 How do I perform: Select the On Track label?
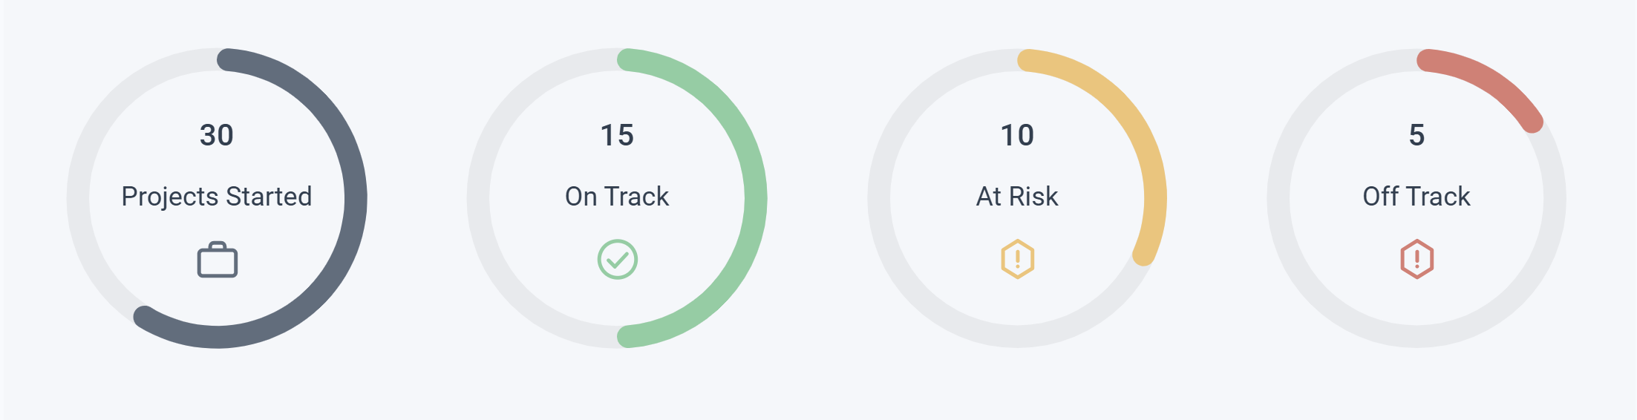(617, 197)
